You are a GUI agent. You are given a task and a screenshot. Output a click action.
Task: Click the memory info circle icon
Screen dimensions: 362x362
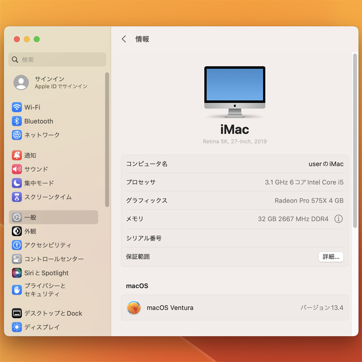tap(338, 219)
